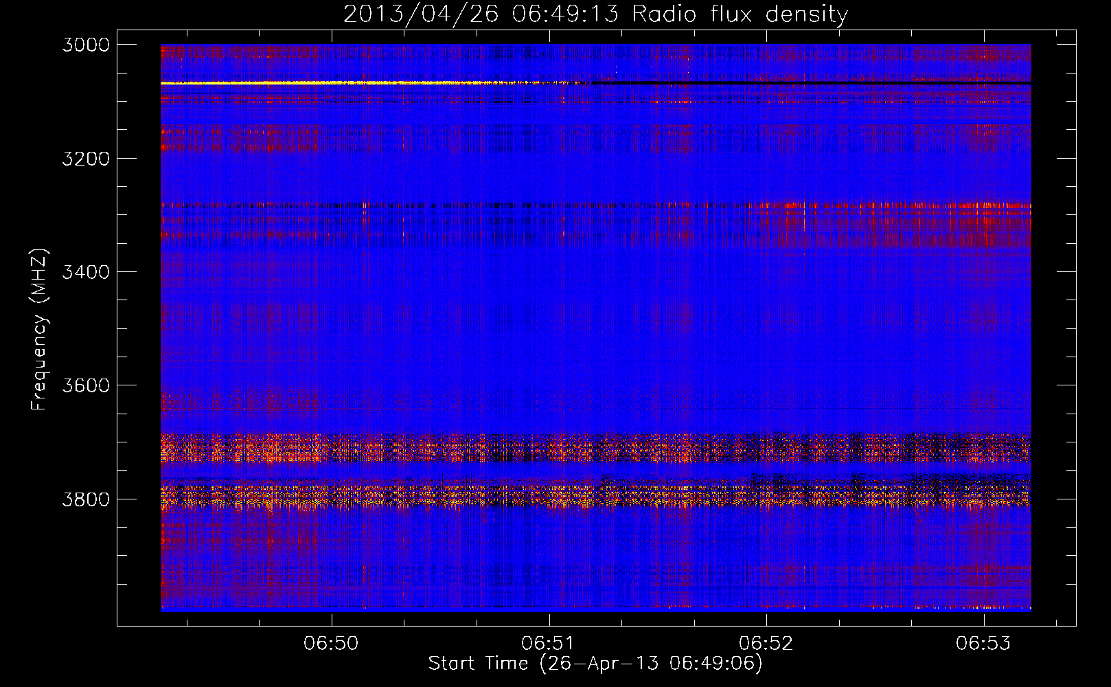1111x687 pixels.
Task: Click the 'Start Time' x-axis title
Action: click(479, 664)
